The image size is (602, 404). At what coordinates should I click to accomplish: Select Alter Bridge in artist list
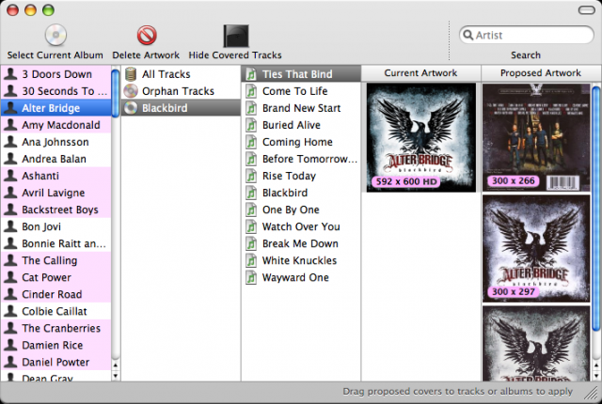[x=56, y=108]
